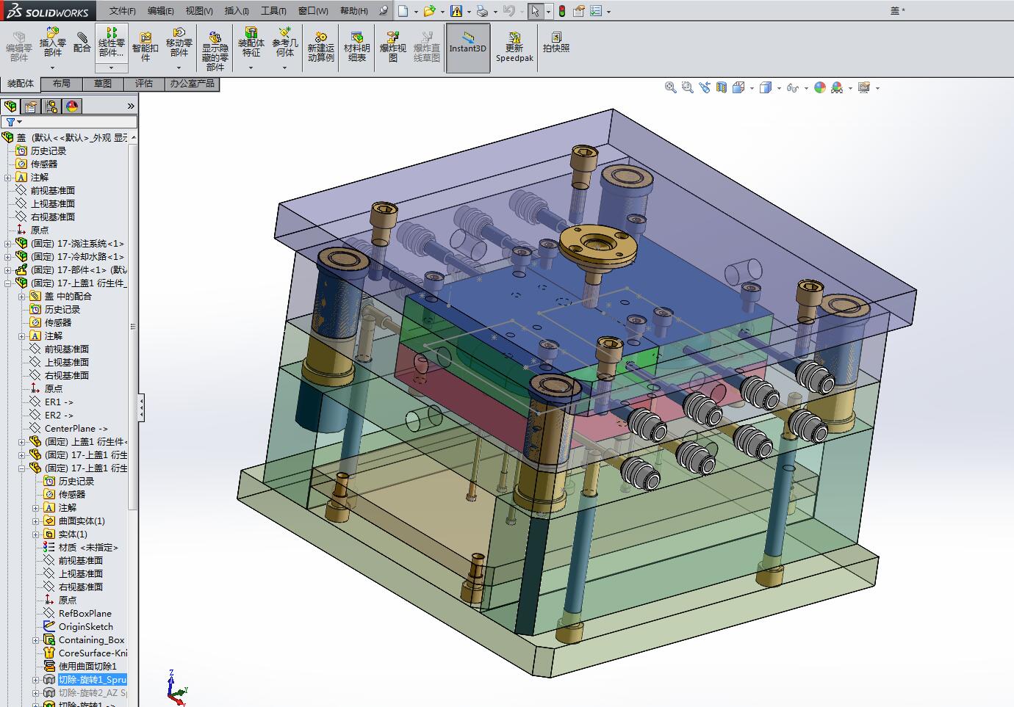
Task: Select the CenterPlane -> tree item
Action: 76,429
